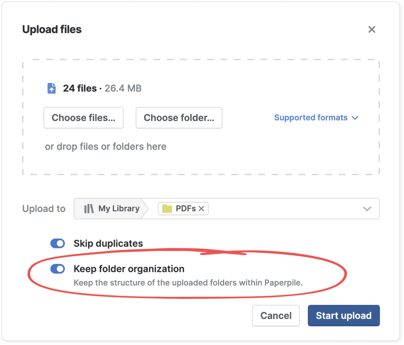The width and height of the screenshot is (404, 345).
Task: Click the Start upload button
Action: [x=344, y=316]
